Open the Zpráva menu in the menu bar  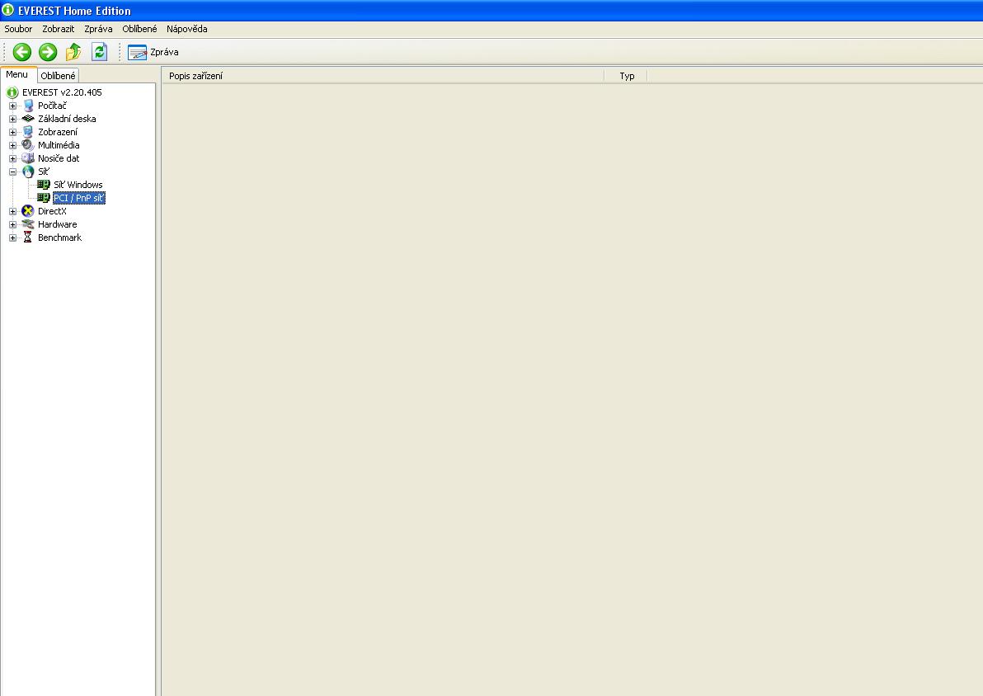pyautogui.click(x=98, y=29)
